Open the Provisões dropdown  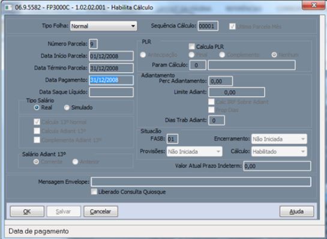194,151
